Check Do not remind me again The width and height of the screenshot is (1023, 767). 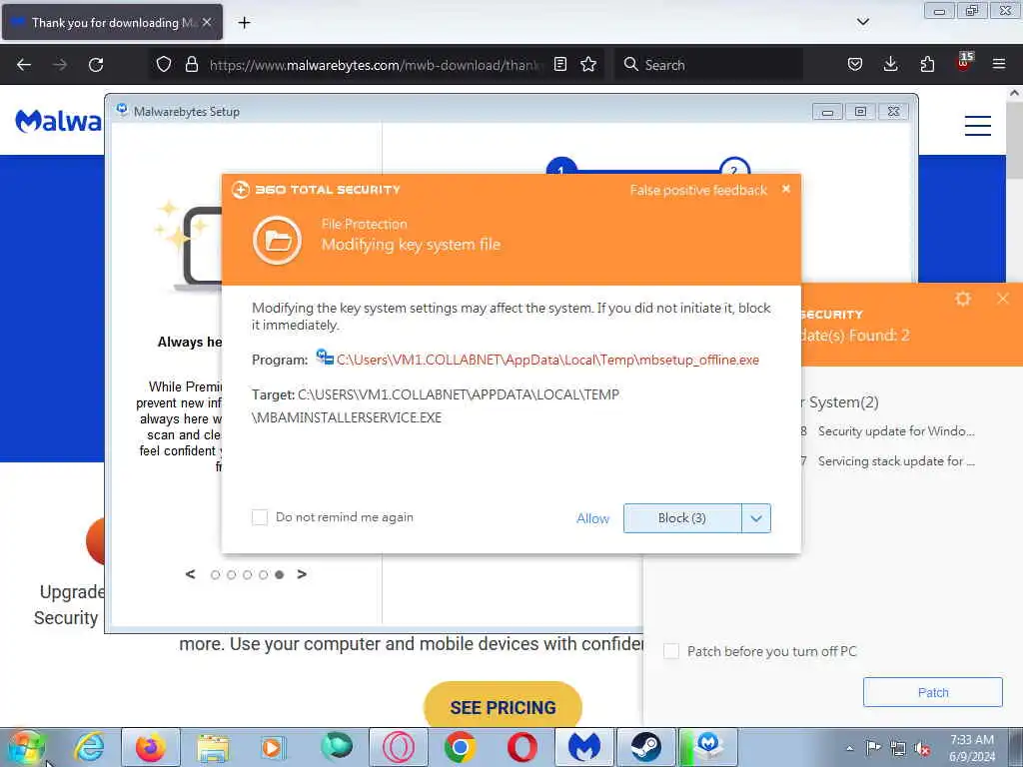pos(260,518)
